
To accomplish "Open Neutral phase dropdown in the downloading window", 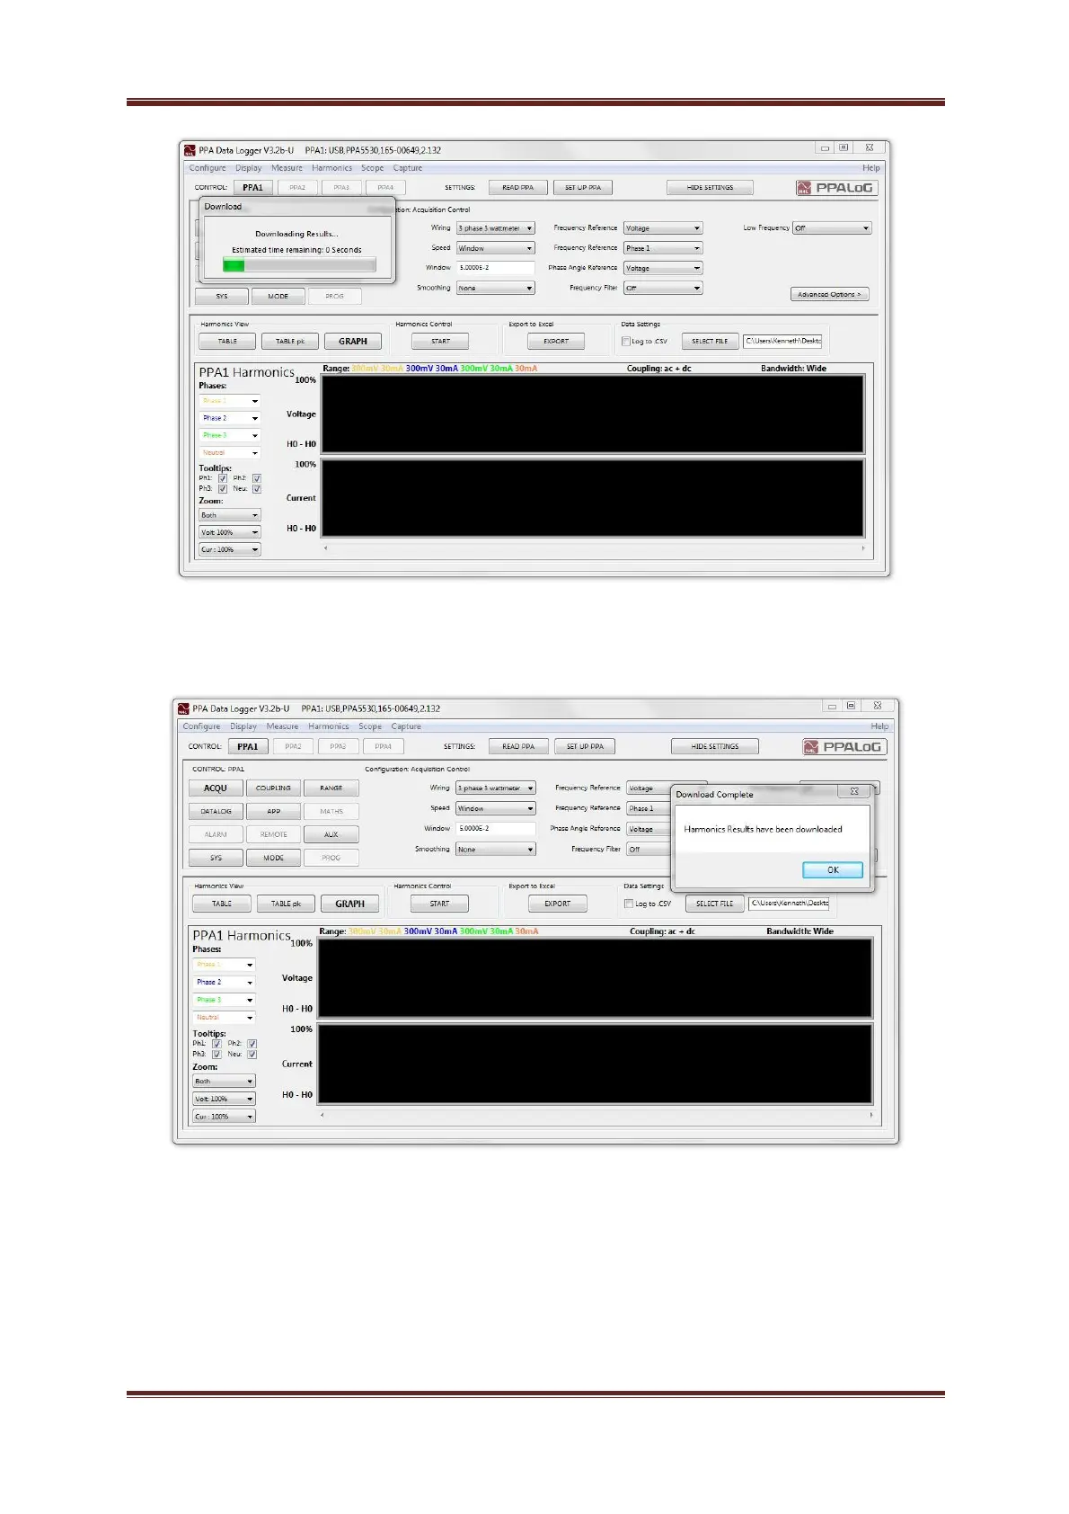I will click(229, 453).
